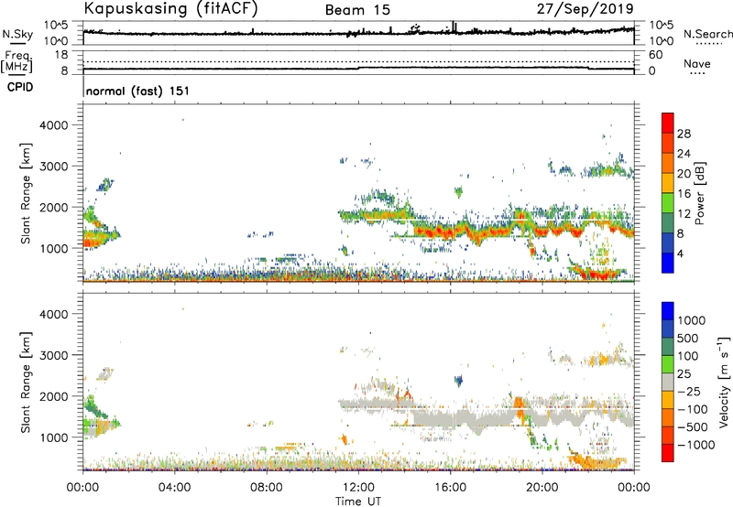Click "Slant Range [km]" label of velocity panel
The image size is (733, 507).
coord(26,383)
